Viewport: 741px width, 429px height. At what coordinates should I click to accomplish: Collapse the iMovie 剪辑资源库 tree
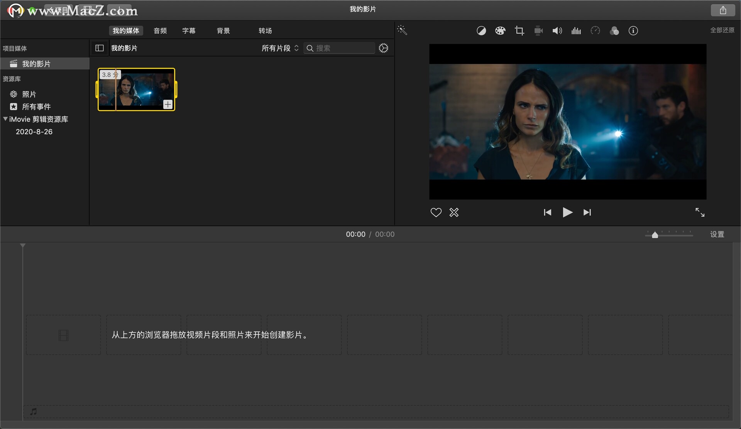pyautogui.click(x=5, y=119)
